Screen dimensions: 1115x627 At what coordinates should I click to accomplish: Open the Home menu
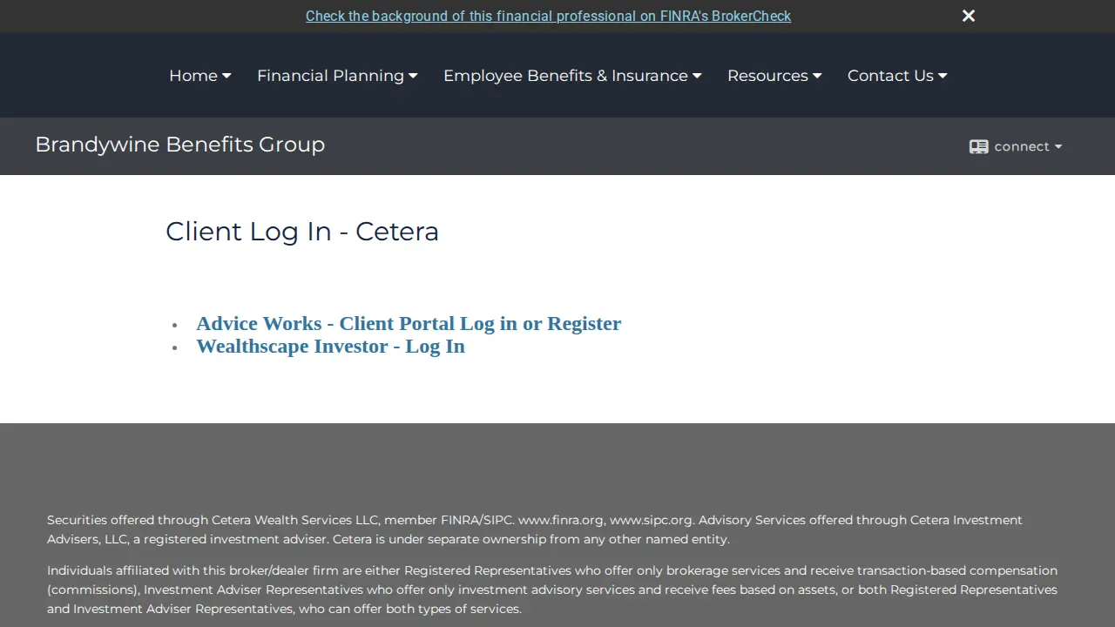(x=200, y=76)
